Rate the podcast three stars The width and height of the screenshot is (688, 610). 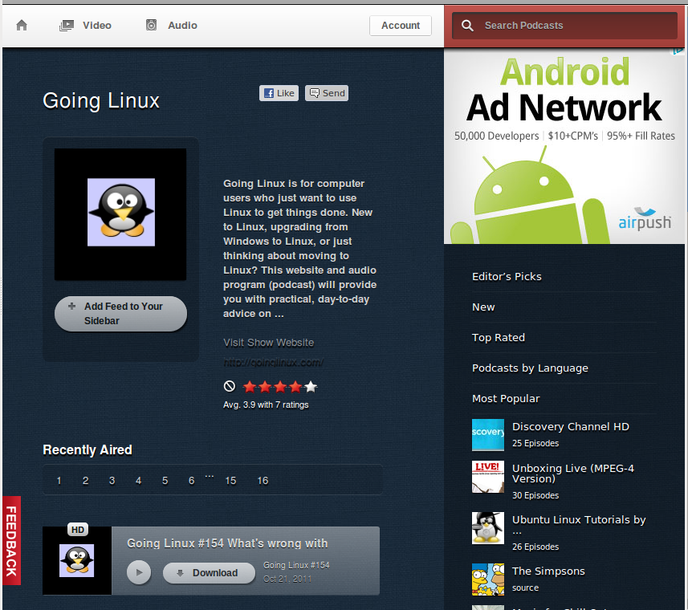(280, 387)
